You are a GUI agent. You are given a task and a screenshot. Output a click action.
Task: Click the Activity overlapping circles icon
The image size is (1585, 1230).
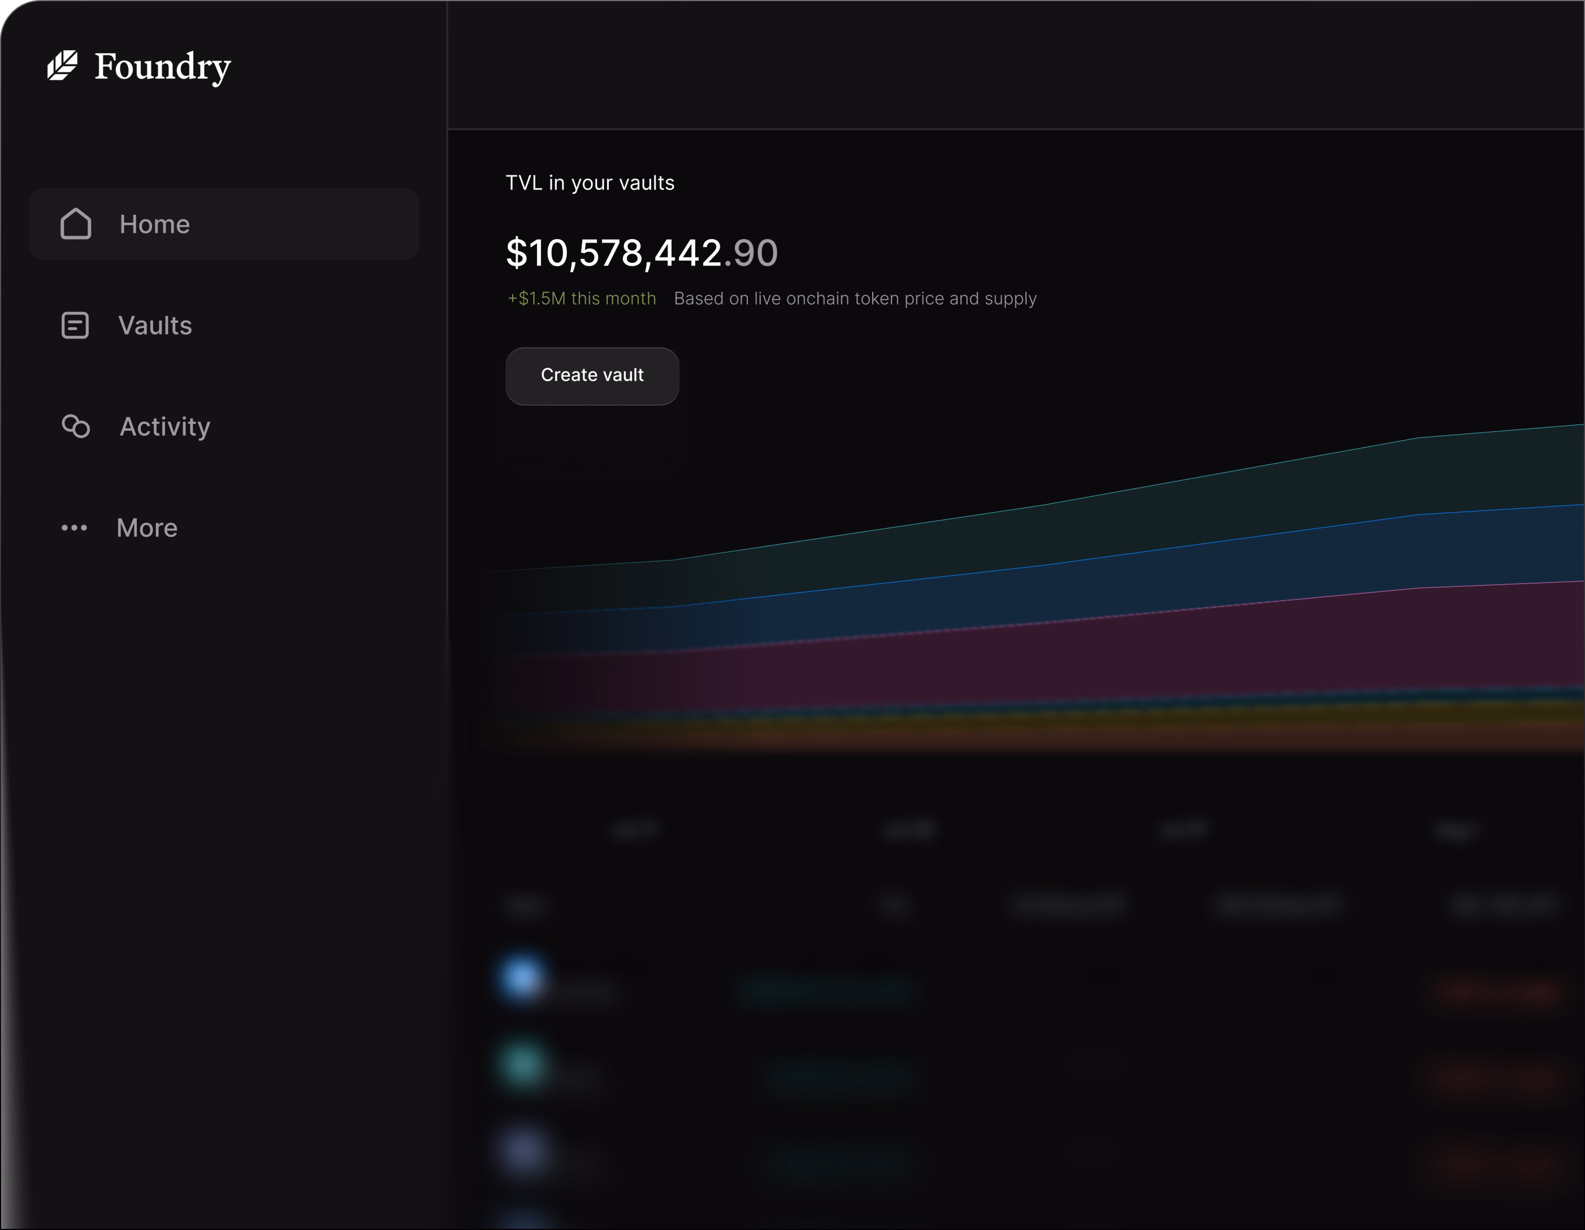coord(76,426)
